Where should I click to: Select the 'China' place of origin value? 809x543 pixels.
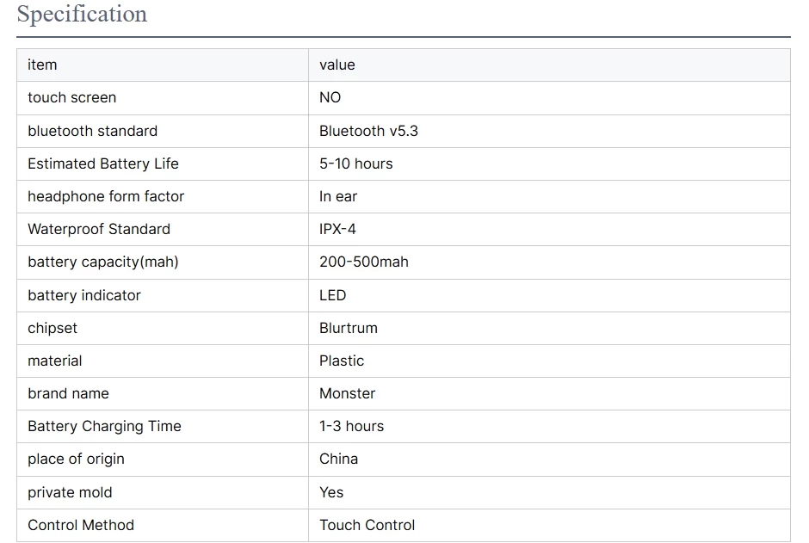[x=338, y=459]
